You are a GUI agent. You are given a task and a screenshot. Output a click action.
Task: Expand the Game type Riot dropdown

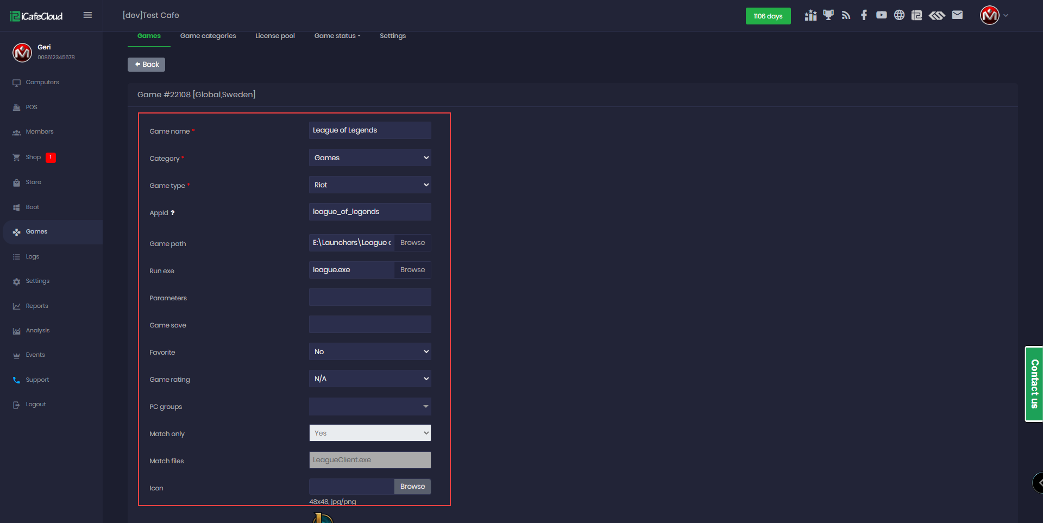(370, 185)
